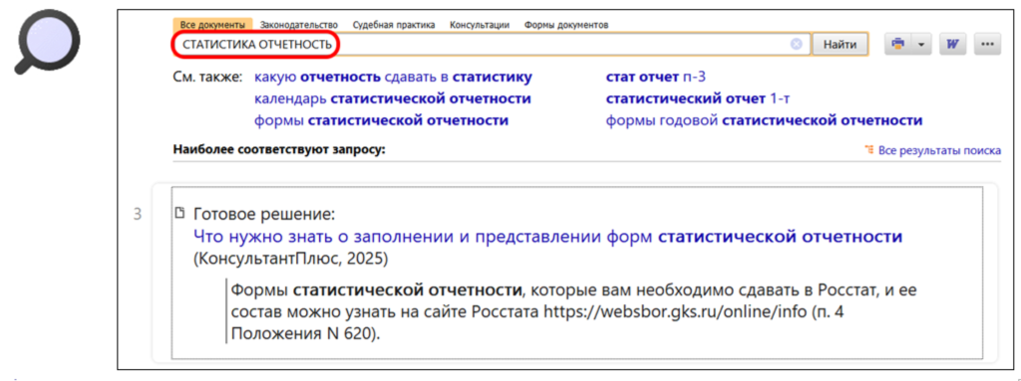
Task: Open suggestion статистический отчет 1-т
Action: [697, 98]
